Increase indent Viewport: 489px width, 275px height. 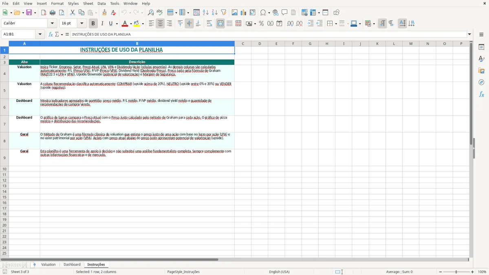pyautogui.click(x=311, y=24)
